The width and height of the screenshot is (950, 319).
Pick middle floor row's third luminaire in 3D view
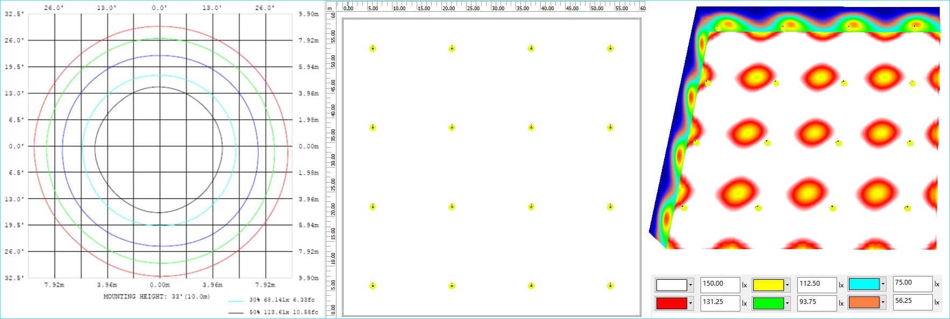coord(839,143)
